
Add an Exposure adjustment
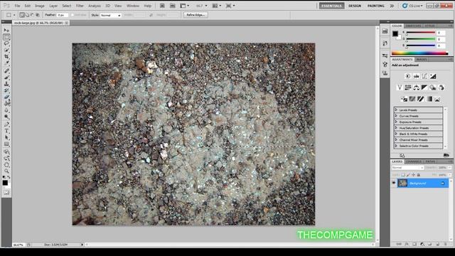433,76
